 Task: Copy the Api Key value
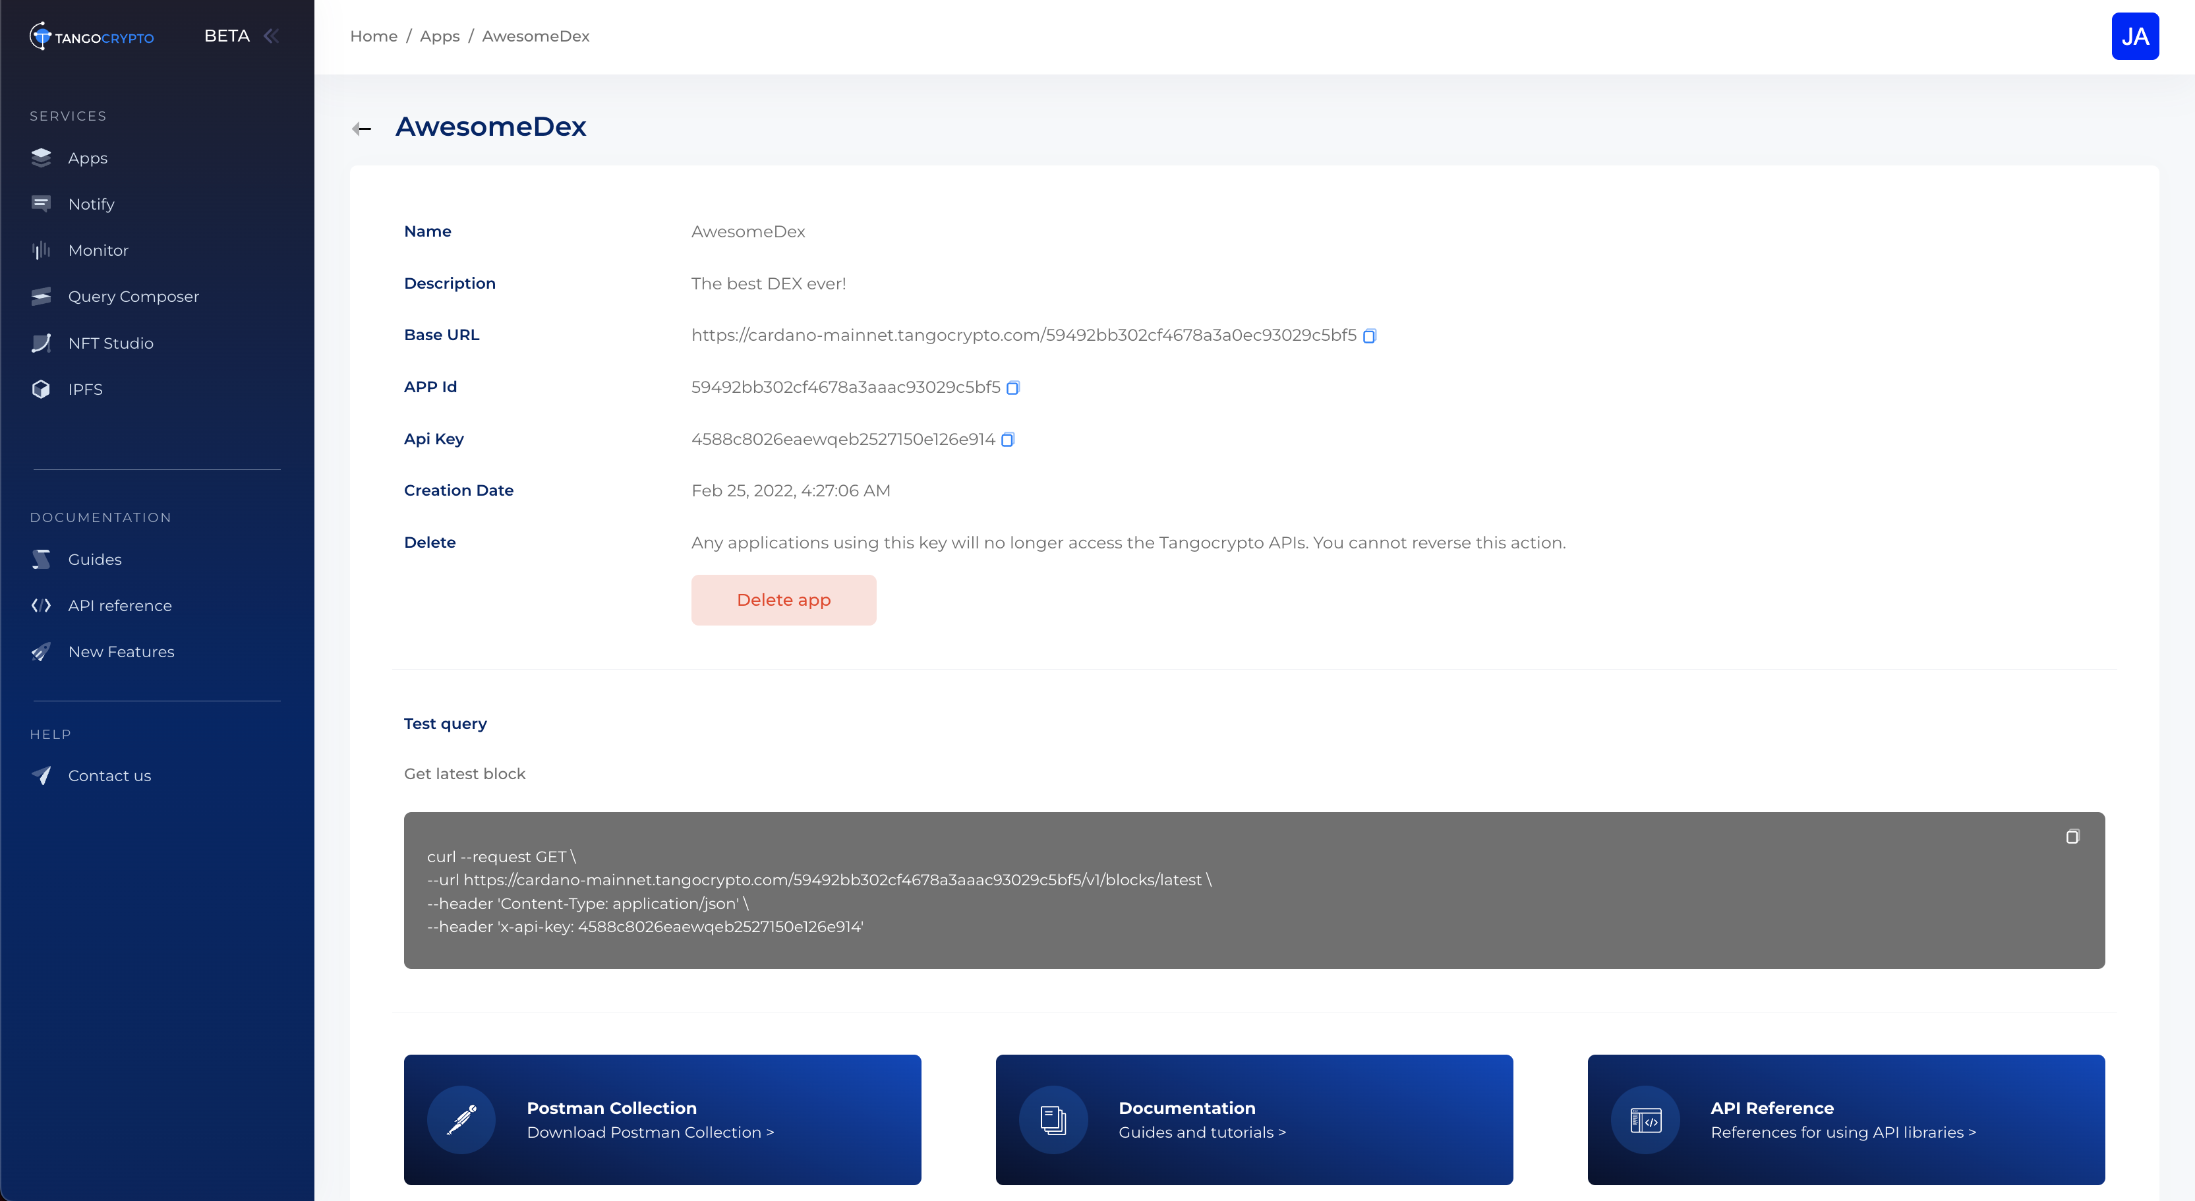pos(1007,440)
